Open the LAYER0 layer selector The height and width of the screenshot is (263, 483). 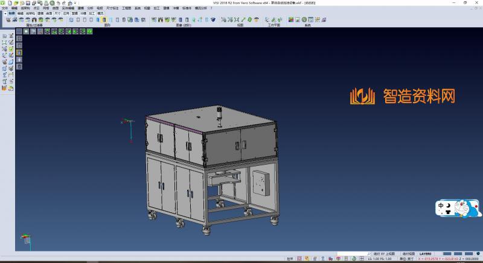pos(427,254)
